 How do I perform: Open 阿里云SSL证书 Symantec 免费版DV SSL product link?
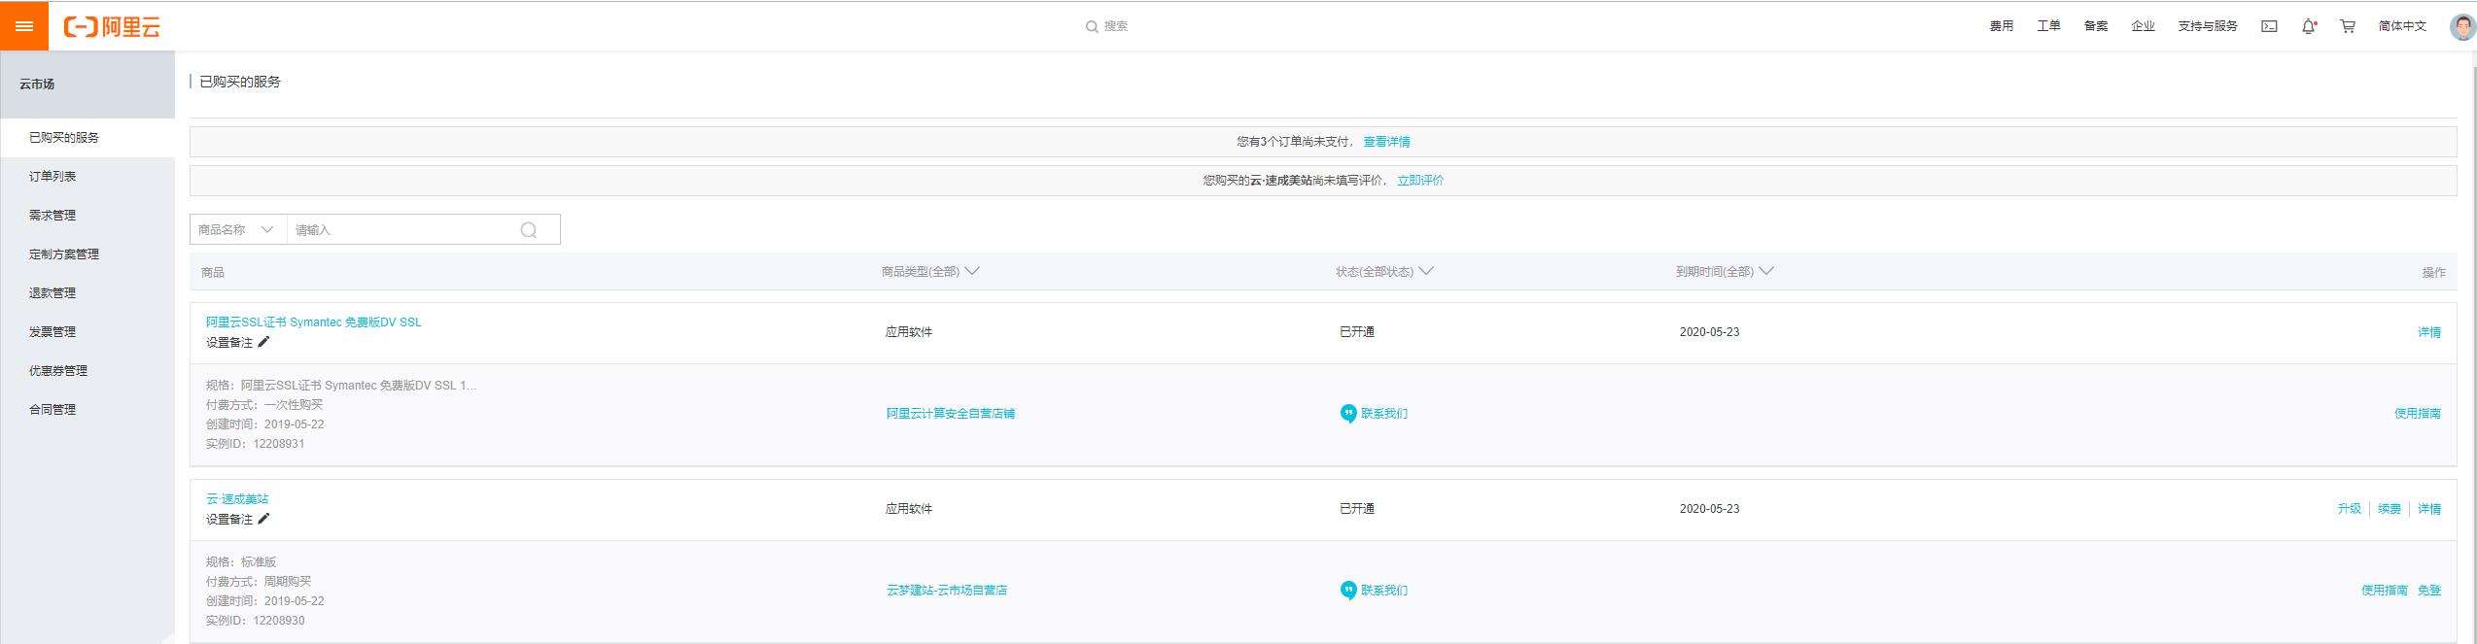(x=314, y=322)
